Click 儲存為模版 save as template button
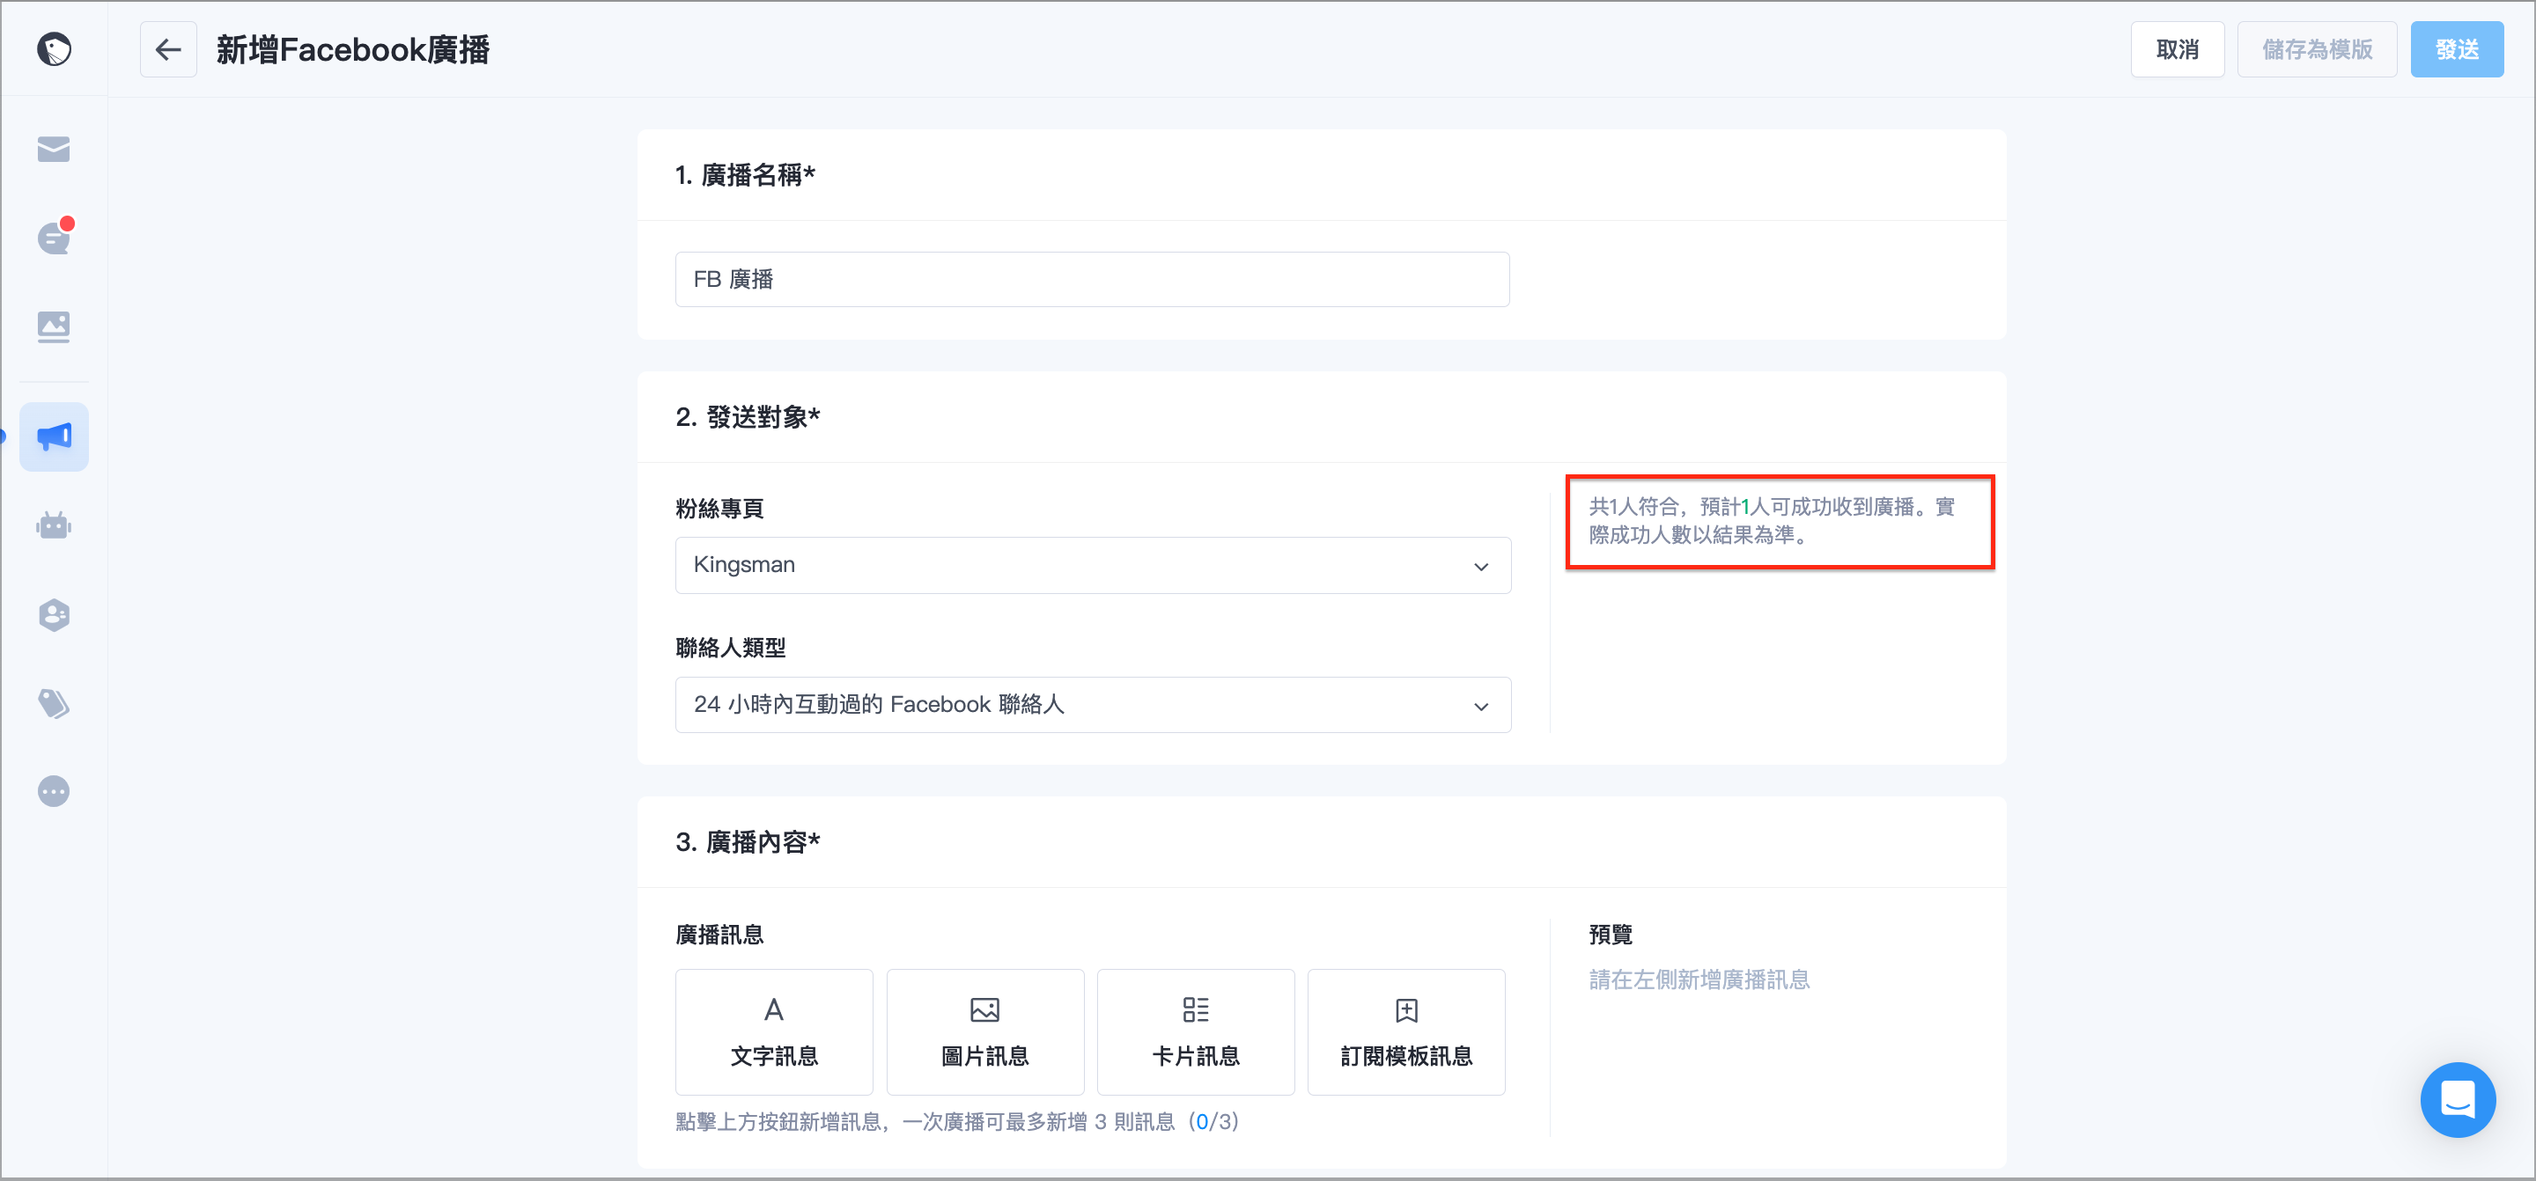Image resolution: width=2536 pixels, height=1181 pixels. pos(2317,49)
